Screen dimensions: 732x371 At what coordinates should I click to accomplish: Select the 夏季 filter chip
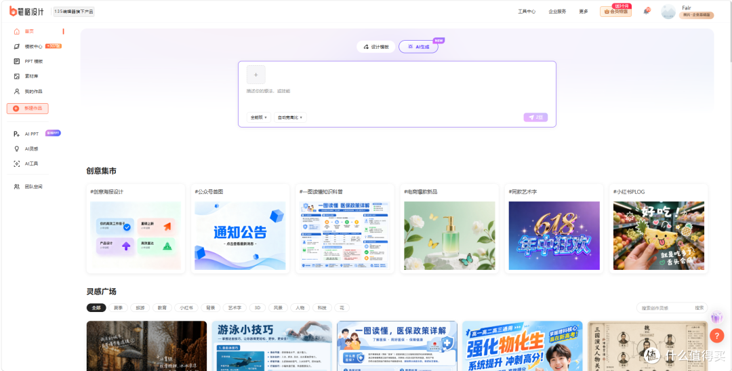[x=118, y=308]
